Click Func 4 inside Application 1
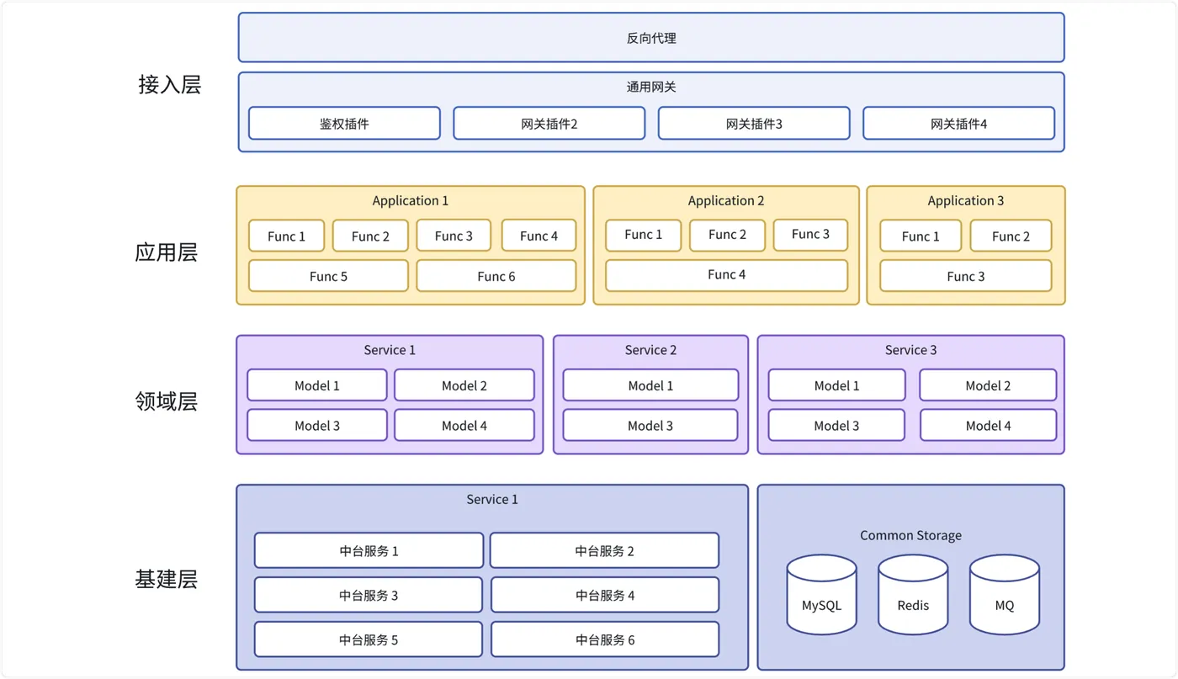 (x=539, y=236)
